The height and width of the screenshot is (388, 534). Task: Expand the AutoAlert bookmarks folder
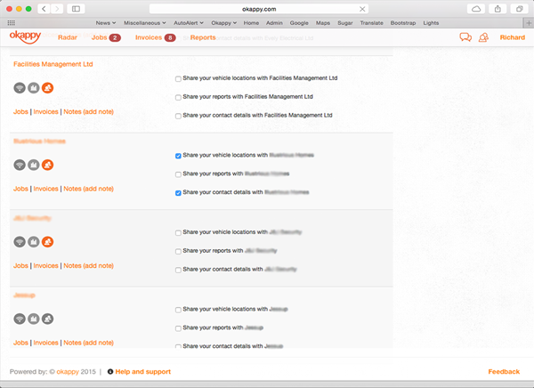click(189, 23)
